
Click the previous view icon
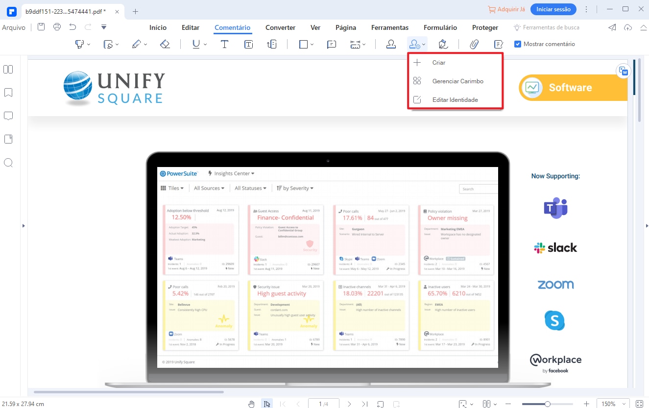pos(381,404)
